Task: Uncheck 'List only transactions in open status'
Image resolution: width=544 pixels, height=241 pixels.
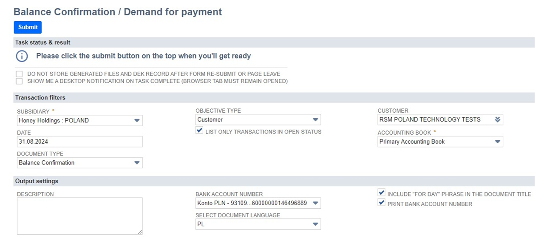Action: pos(199,131)
